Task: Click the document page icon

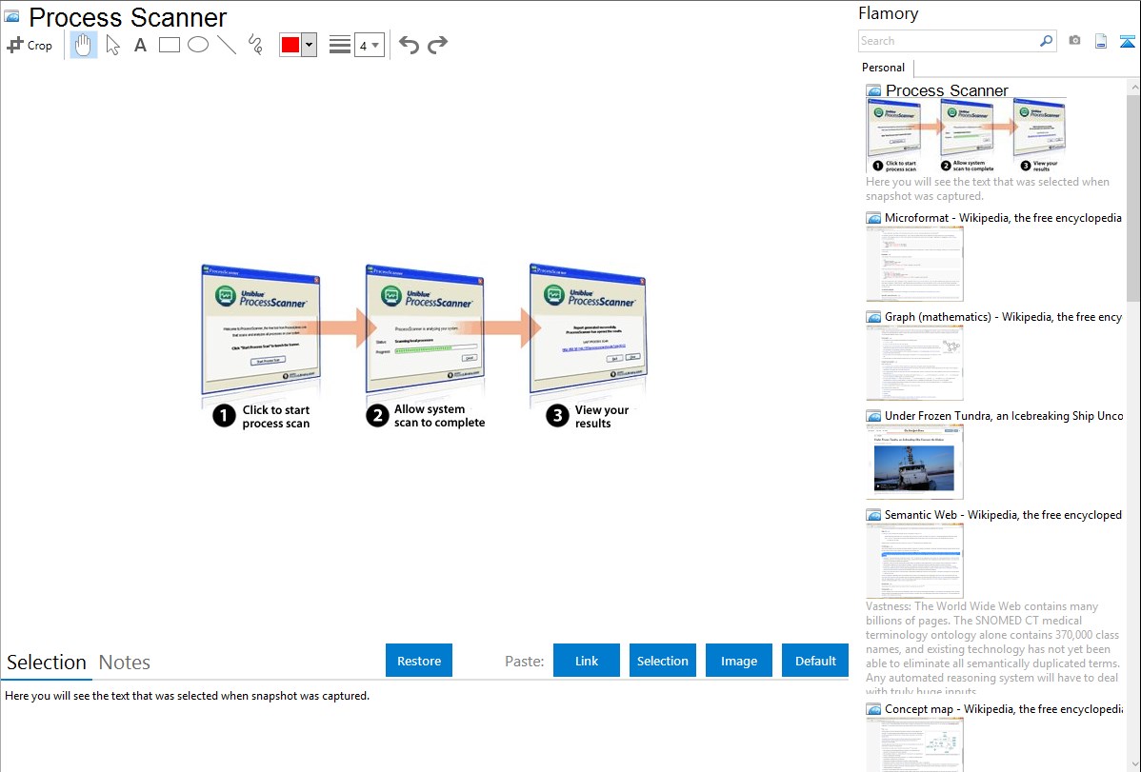Action: click(1101, 41)
